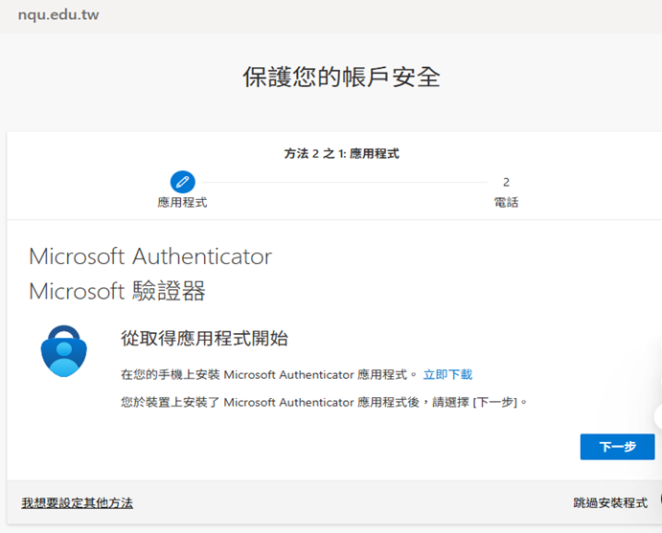Click the Microsoft 驗證器 heading

click(117, 292)
